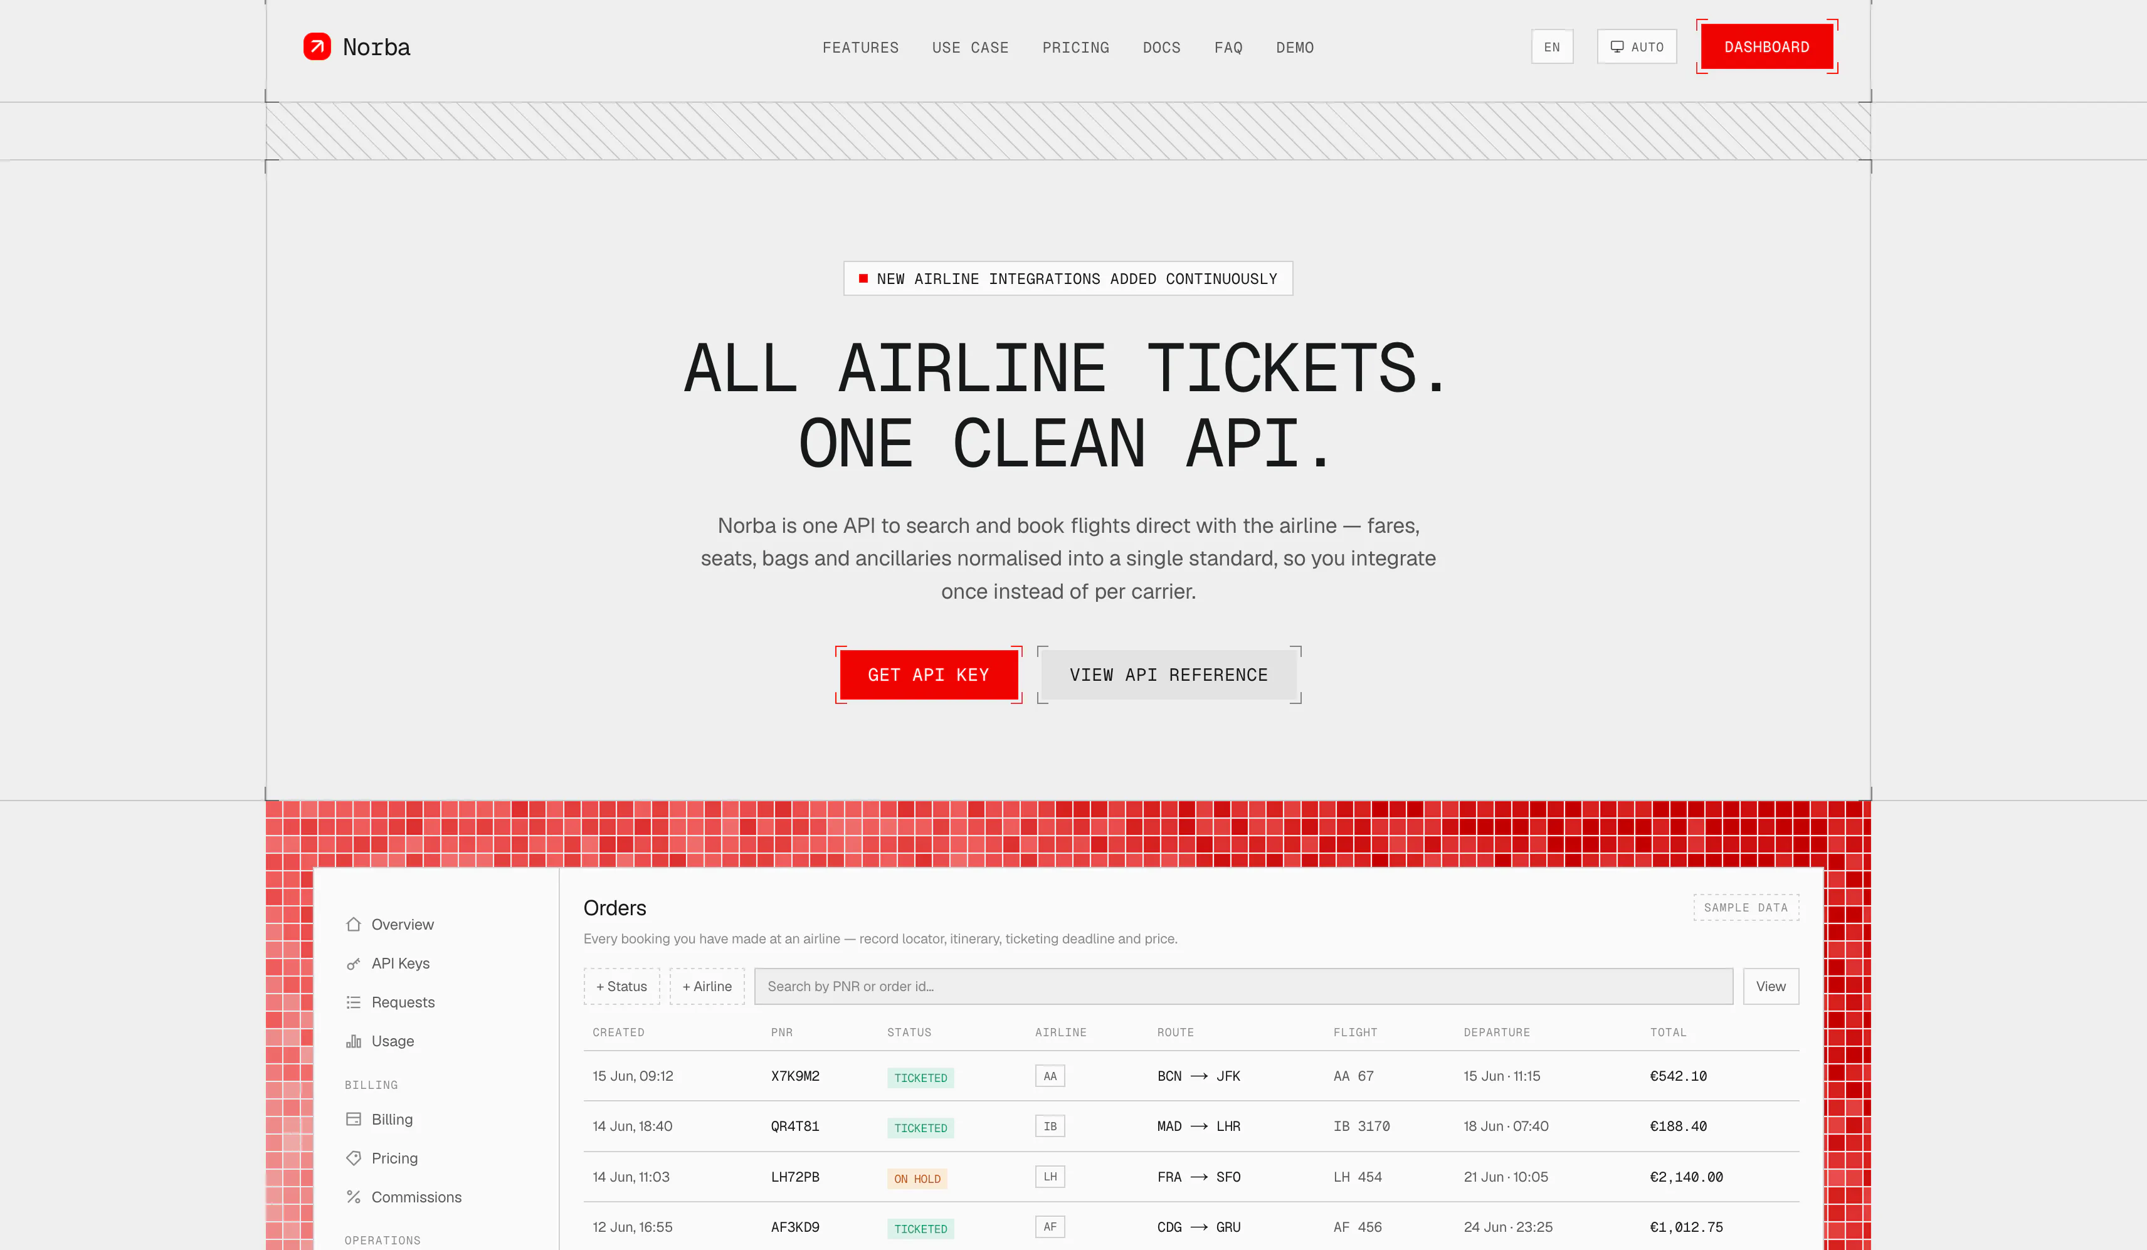Click the BCN to JFK route cell
This screenshot has height=1250, width=2147.
[1198, 1076]
